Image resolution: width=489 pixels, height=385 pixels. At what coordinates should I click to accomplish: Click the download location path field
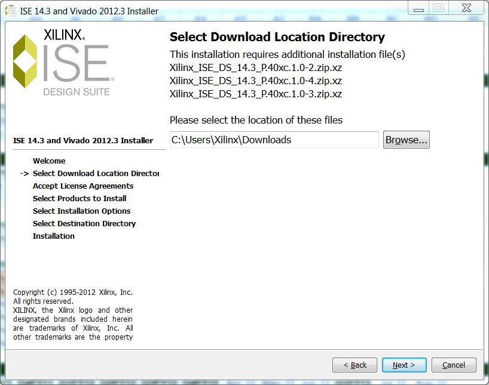274,140
